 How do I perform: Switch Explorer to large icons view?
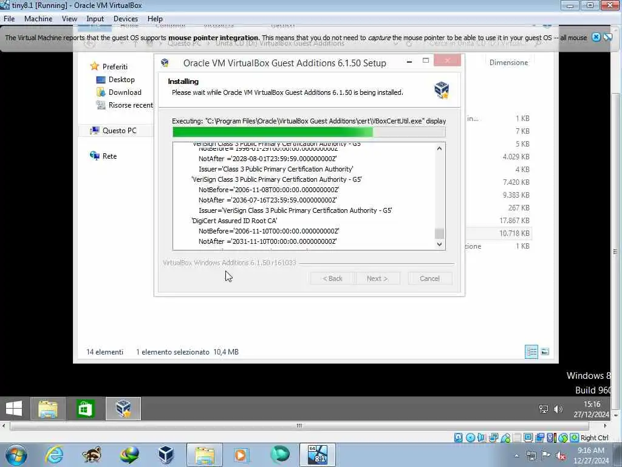[545, 351]
